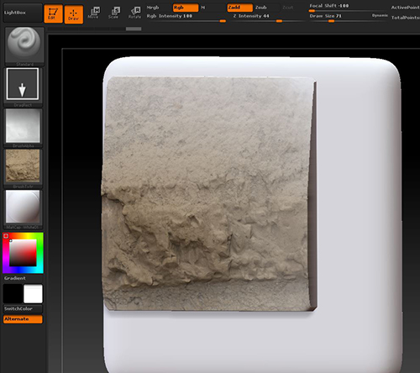Viewport: 420px width, 373px height.
Task: Pick a hue in the color picker
Action: point(23,253)
